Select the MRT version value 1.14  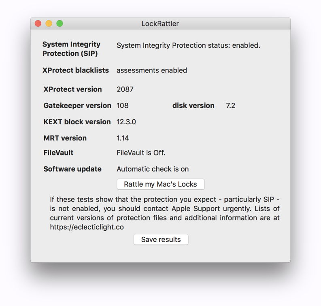(x=123, y=138)
